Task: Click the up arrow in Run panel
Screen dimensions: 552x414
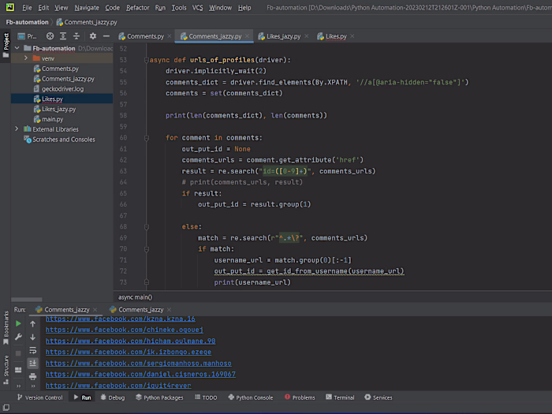Action: coord(33,323)
